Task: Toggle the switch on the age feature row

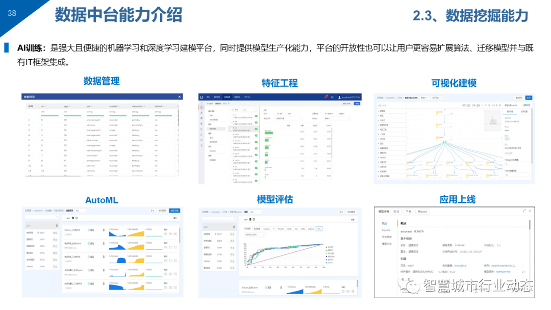Action: (x=256, y=122)
